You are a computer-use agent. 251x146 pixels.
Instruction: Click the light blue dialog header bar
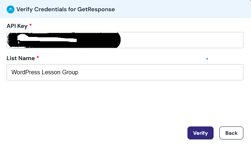coord(182,9)
